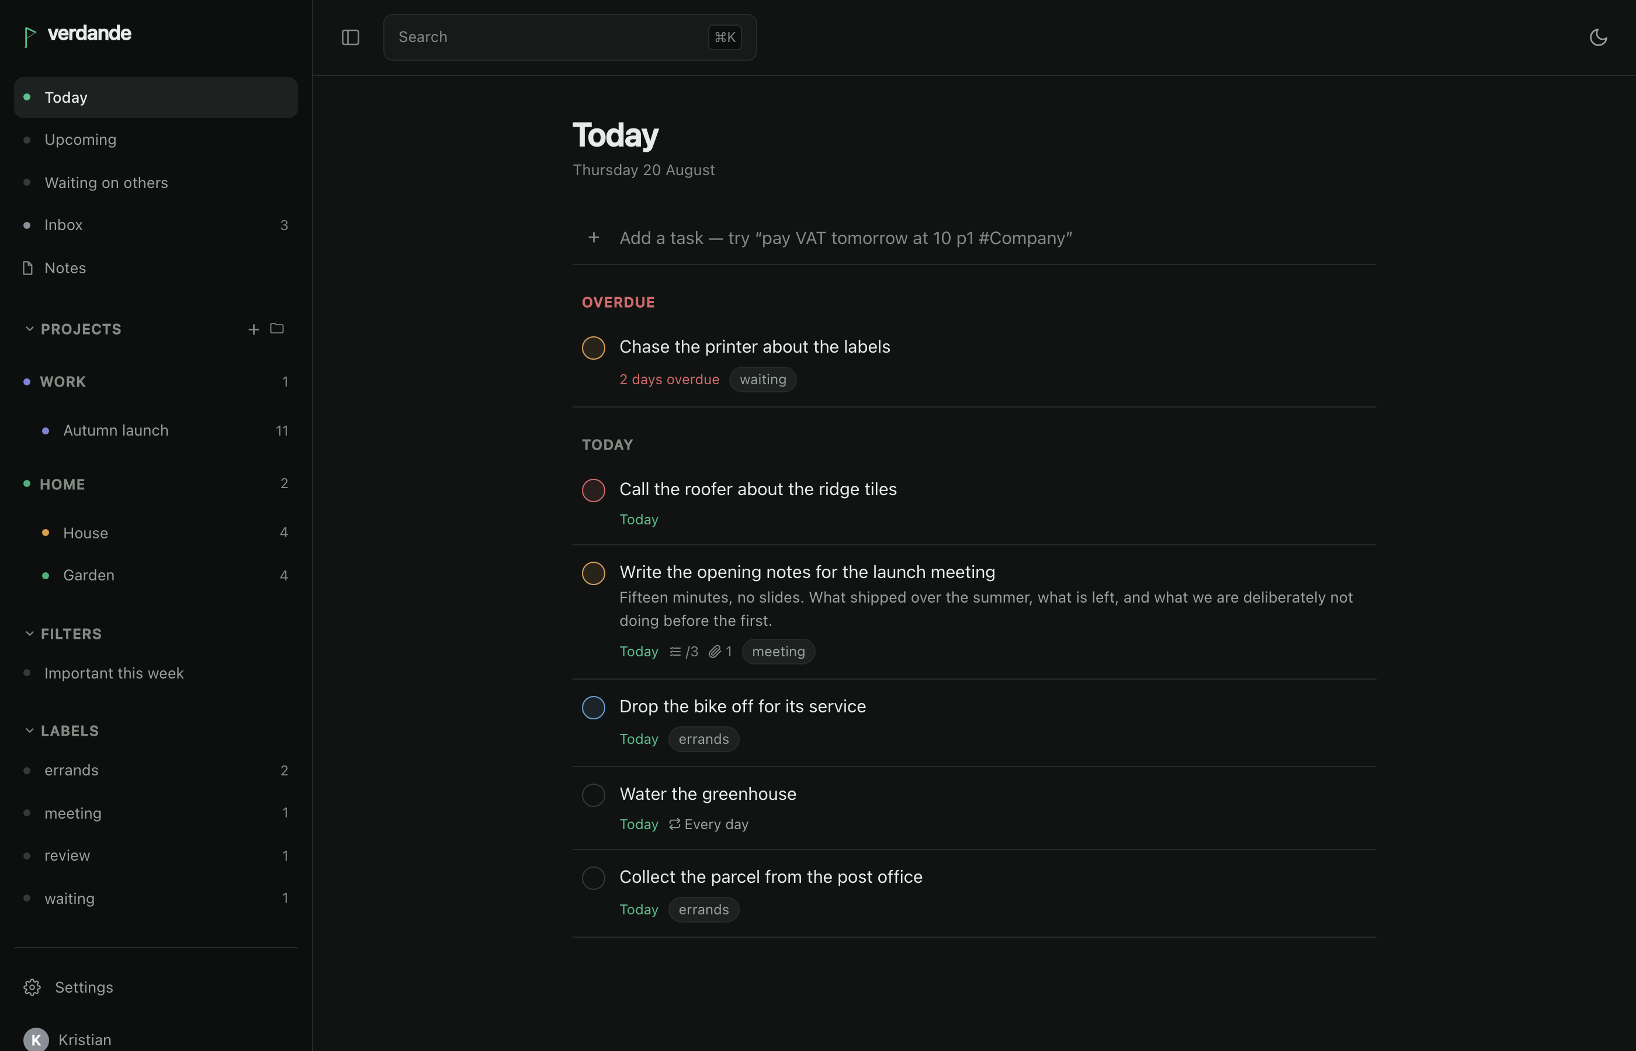Image resolution: width=1636 pixels, height=1051 pixels.
Task: Open Notes in the sidebar
Action: click(155, 268)
